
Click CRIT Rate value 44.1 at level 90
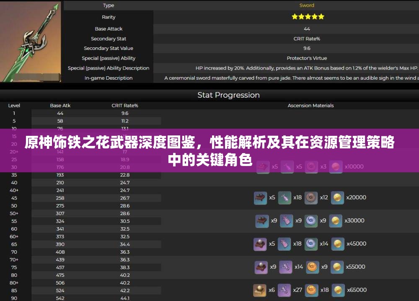click(125, 298)
